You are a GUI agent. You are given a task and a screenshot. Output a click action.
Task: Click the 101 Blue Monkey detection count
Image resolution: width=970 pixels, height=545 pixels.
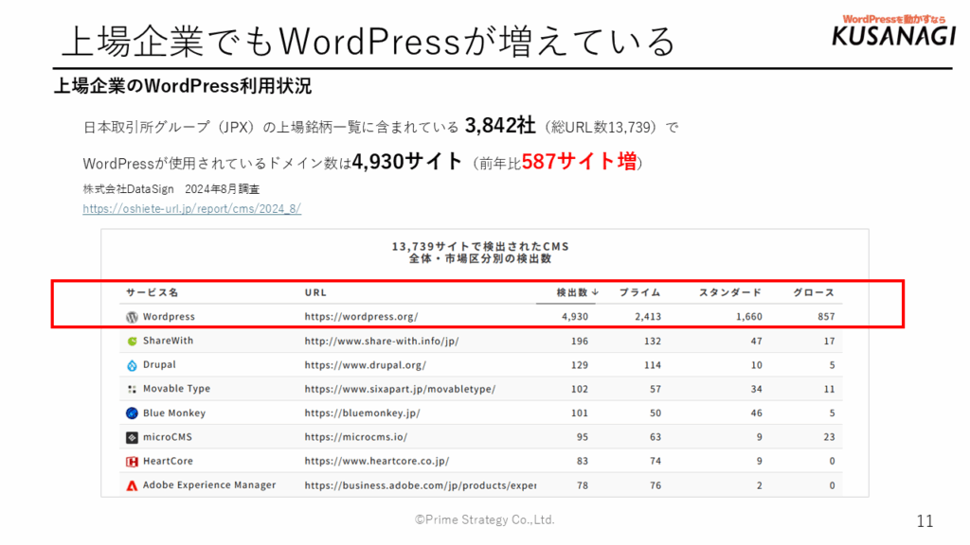(580, 413)
